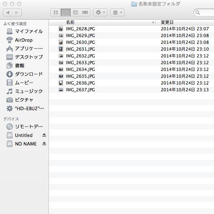Eject the Untitled volume

point(44,135)
